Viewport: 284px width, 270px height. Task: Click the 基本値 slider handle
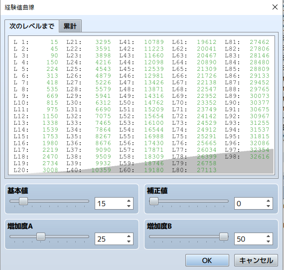click(23, 201)
